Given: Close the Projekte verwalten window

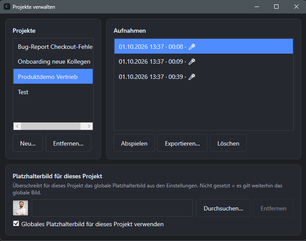Looking at the screenshot, I should click(296, 7).
